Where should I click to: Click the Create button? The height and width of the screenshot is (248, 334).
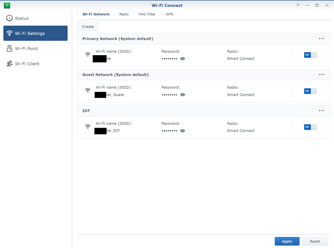pyautogui.click(x=88, y=26)
